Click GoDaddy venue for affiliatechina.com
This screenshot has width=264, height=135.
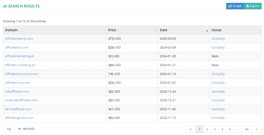tap(218, 83)
